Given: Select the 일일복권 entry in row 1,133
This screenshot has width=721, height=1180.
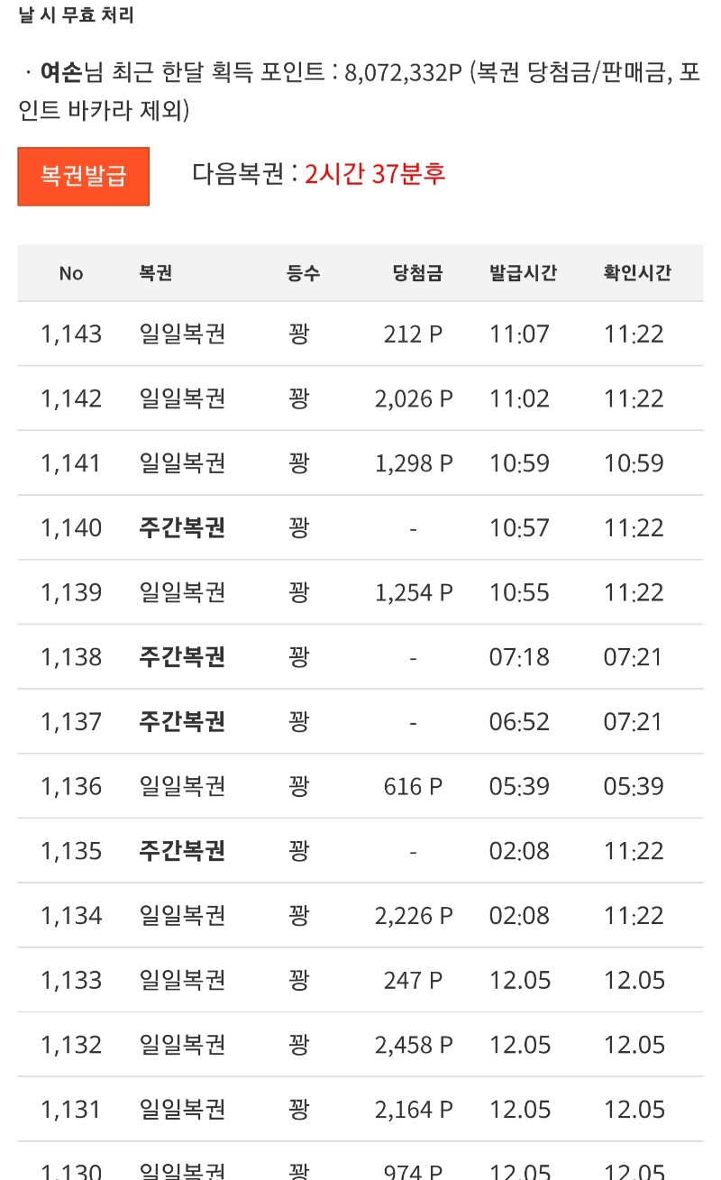Looking at the screenshot, I should (x=182, y=981).
